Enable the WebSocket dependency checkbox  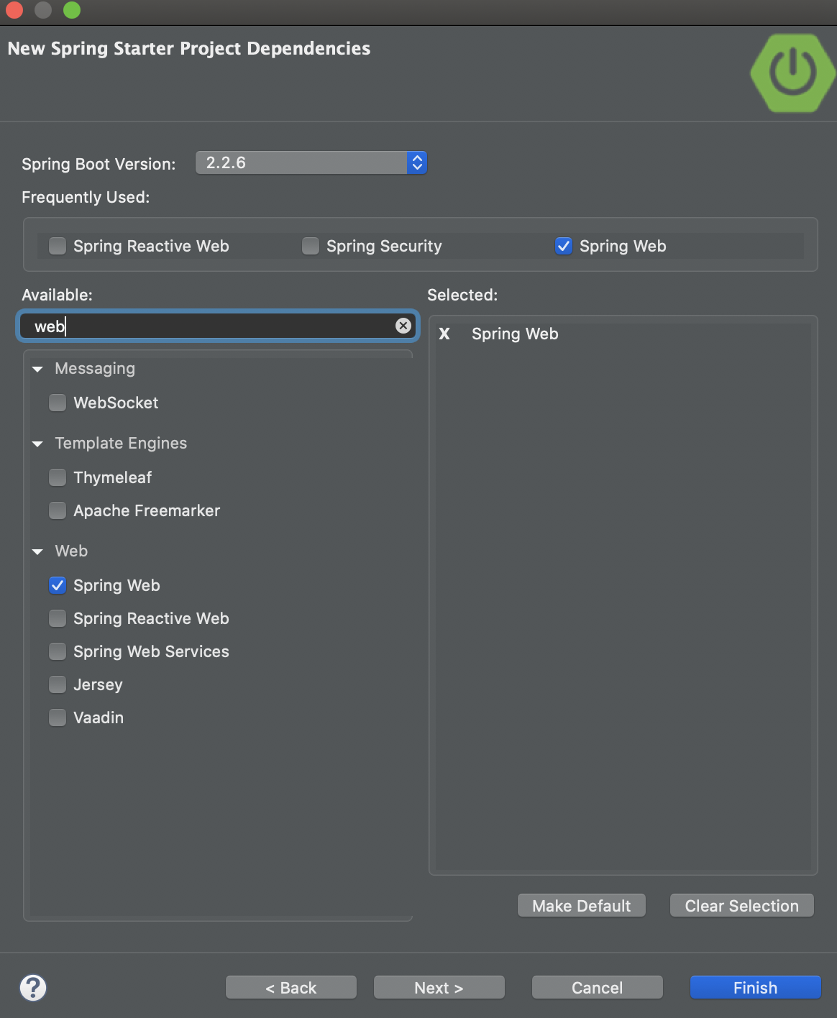pyautogui.click(x=58, y=403)
